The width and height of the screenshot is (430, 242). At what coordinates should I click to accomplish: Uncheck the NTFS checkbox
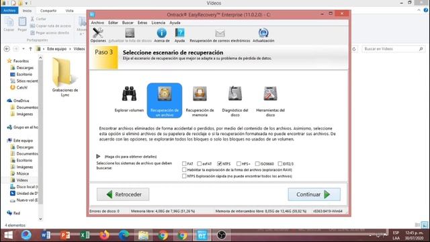pos(220,163)
